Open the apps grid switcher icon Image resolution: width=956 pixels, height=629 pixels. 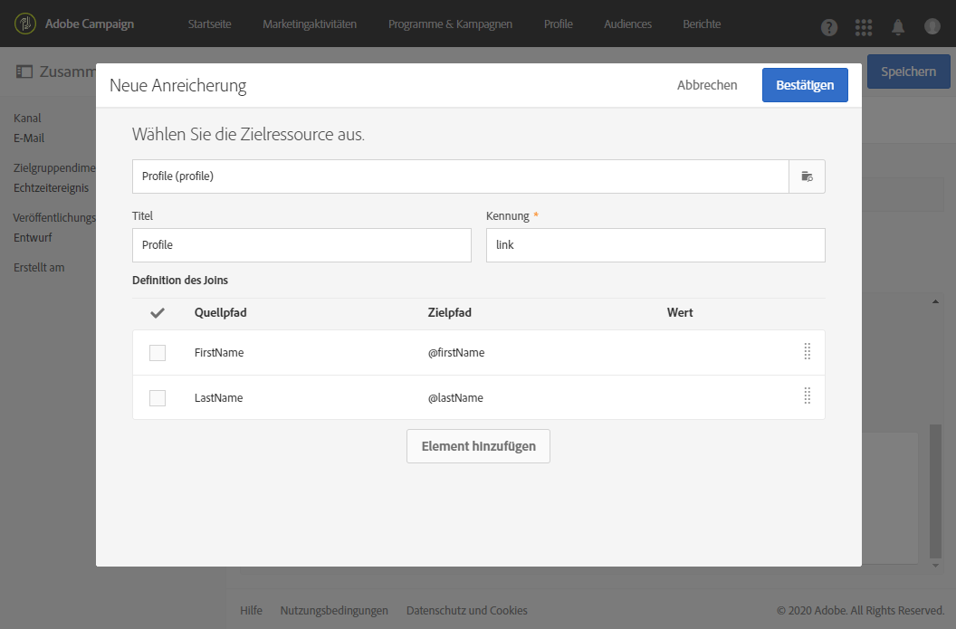pyautogui.click(x=864, y=27)
